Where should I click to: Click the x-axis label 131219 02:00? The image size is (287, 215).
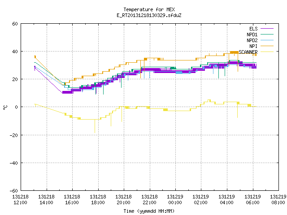pos(201,200)
